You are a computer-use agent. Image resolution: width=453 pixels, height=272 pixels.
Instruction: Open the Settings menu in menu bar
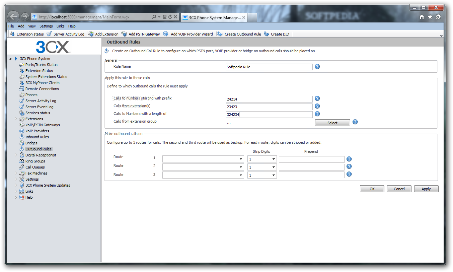(46, 26)
